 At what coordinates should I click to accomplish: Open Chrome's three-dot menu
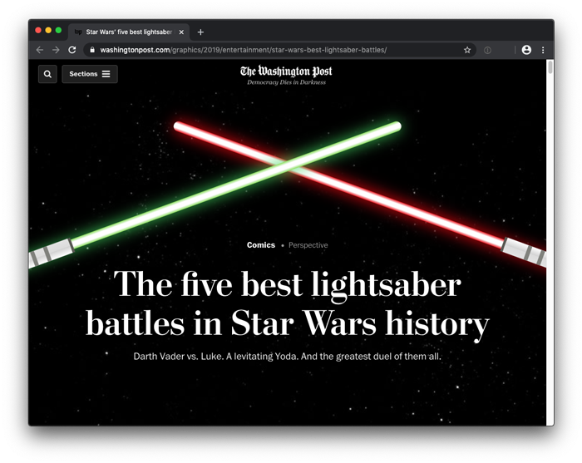(543, 50)
